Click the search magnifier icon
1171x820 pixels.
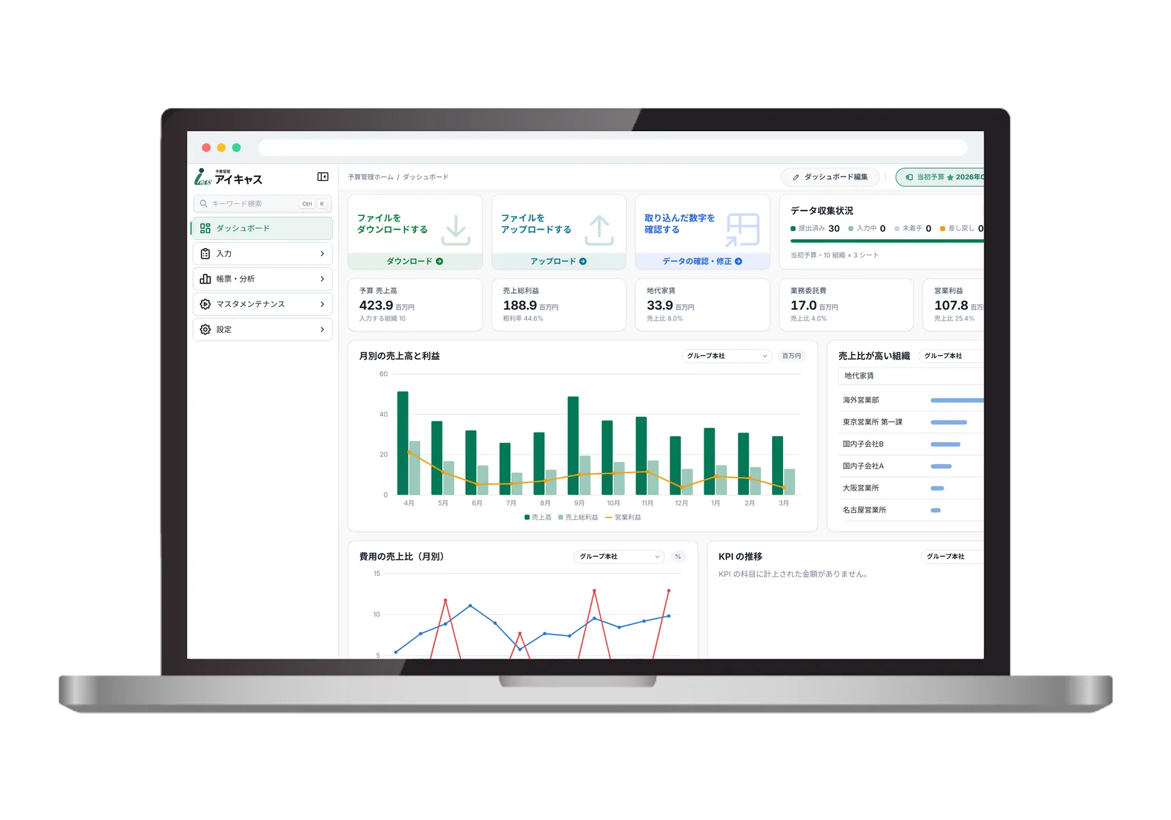click(204, 204)
